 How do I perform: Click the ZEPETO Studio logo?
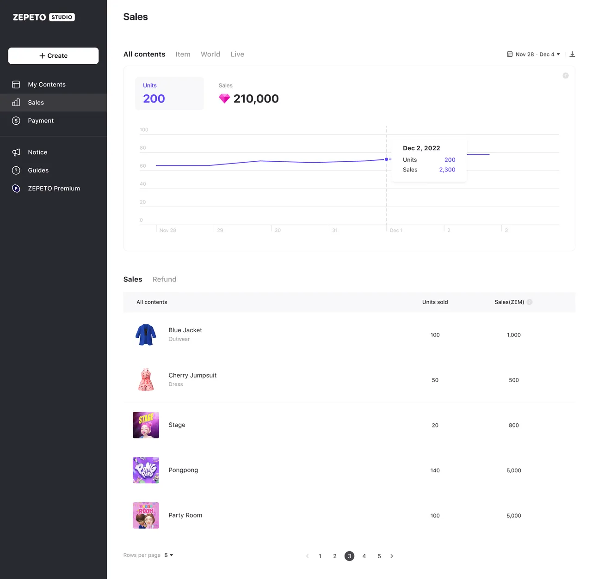click(43, 17)
